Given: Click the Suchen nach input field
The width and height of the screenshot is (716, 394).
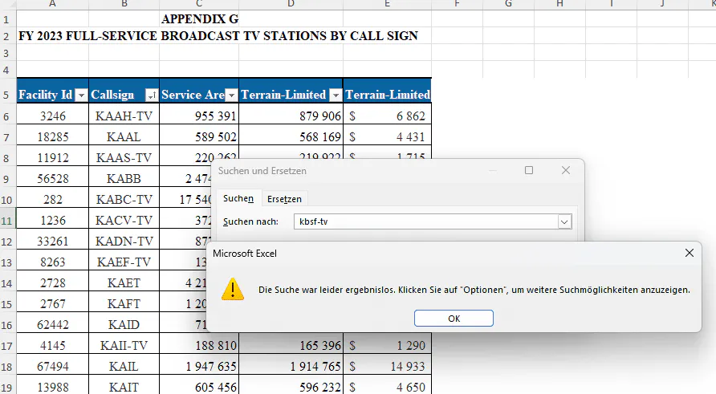Looking at the screenshot, I should coord(425,221).
